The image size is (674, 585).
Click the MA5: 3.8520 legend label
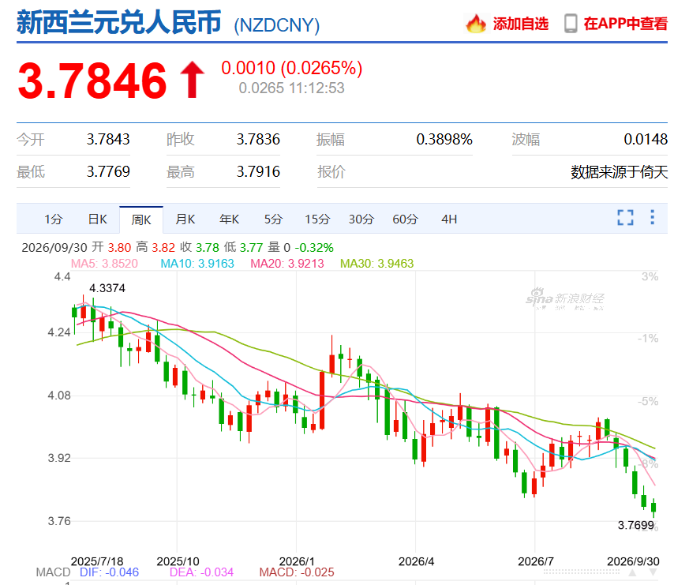point(104,264)
